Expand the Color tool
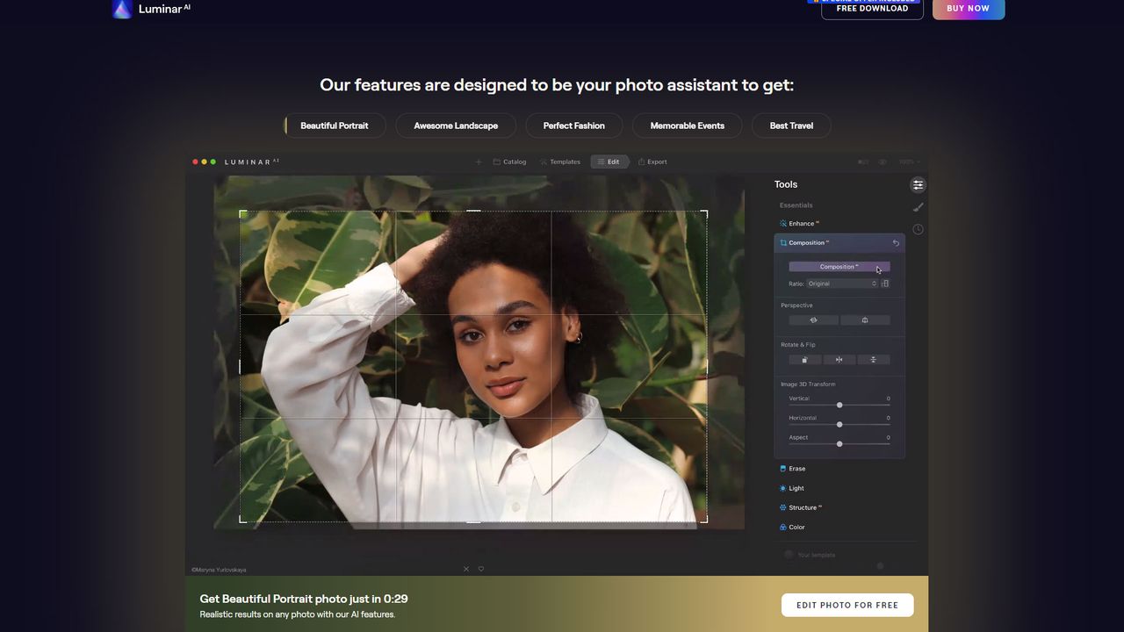The height and width of the screenshot is (632, 1124). point(792,527)
